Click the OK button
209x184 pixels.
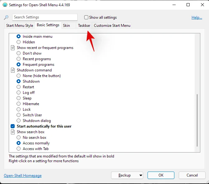161,175
